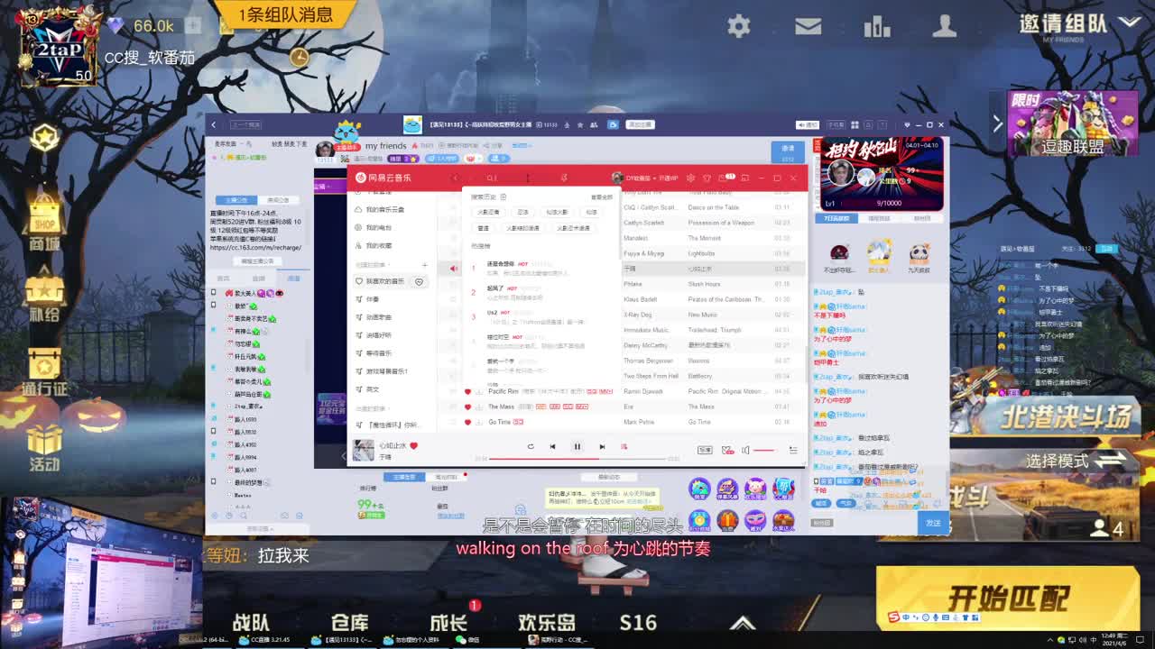
Task: Toggle loop playback mode
Action: (531, 446)
